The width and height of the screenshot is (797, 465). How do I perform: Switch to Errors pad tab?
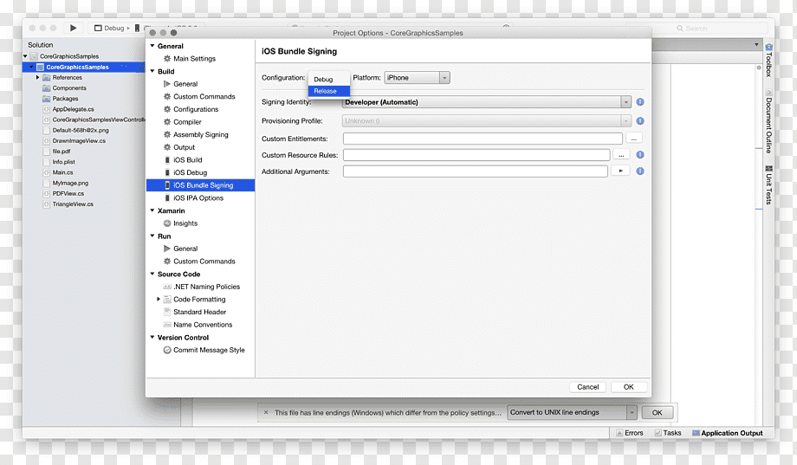click(x=629, y=433)
